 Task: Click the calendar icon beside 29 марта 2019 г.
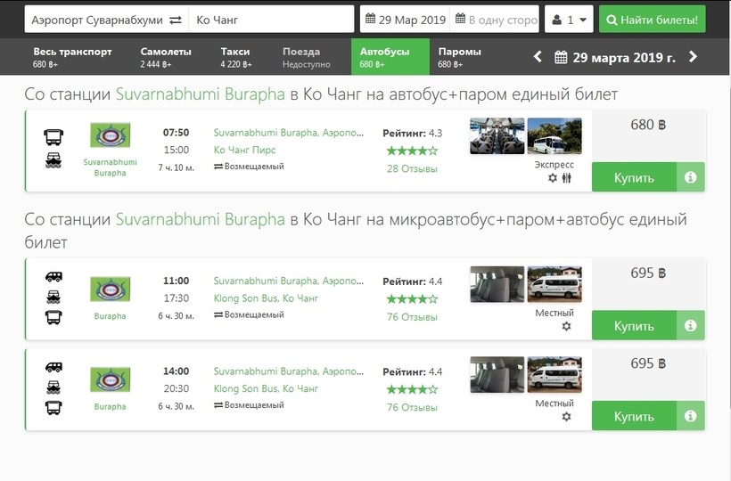click(562, 58)
